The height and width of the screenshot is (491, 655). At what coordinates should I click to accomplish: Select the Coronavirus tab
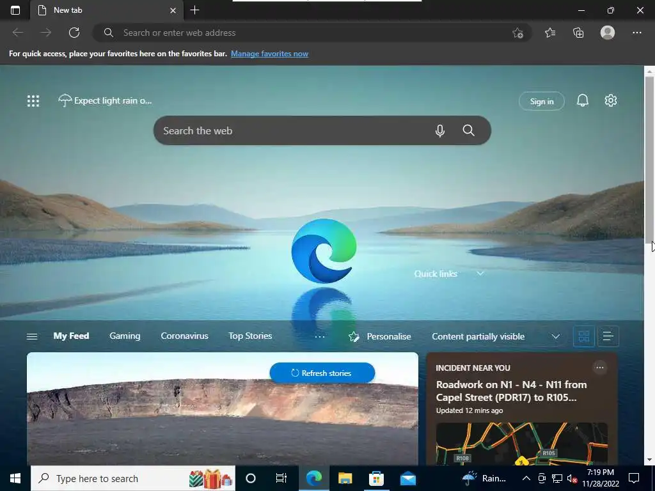[184, 336]
